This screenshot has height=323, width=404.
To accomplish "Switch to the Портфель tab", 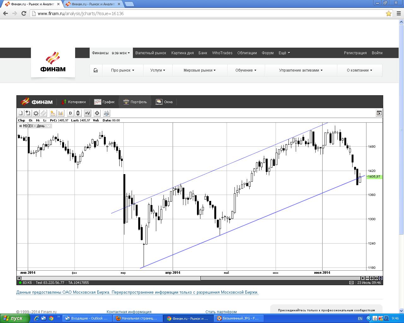I will 135,102.
